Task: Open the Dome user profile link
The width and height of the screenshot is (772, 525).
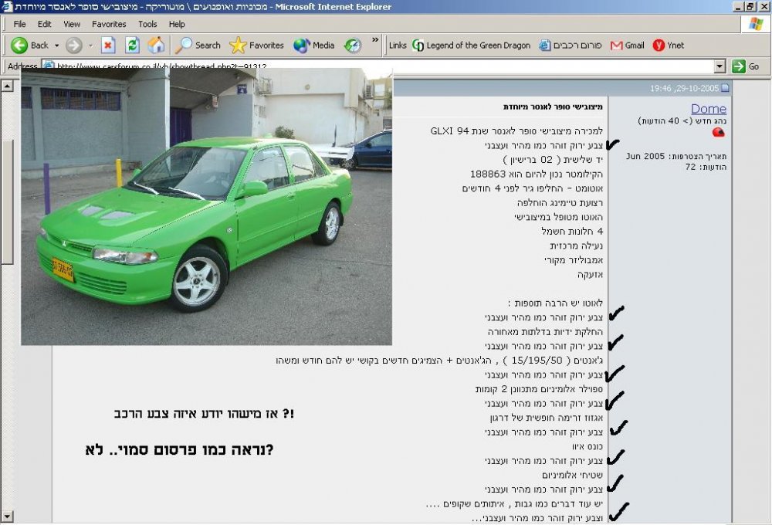Action: [709, 109]
